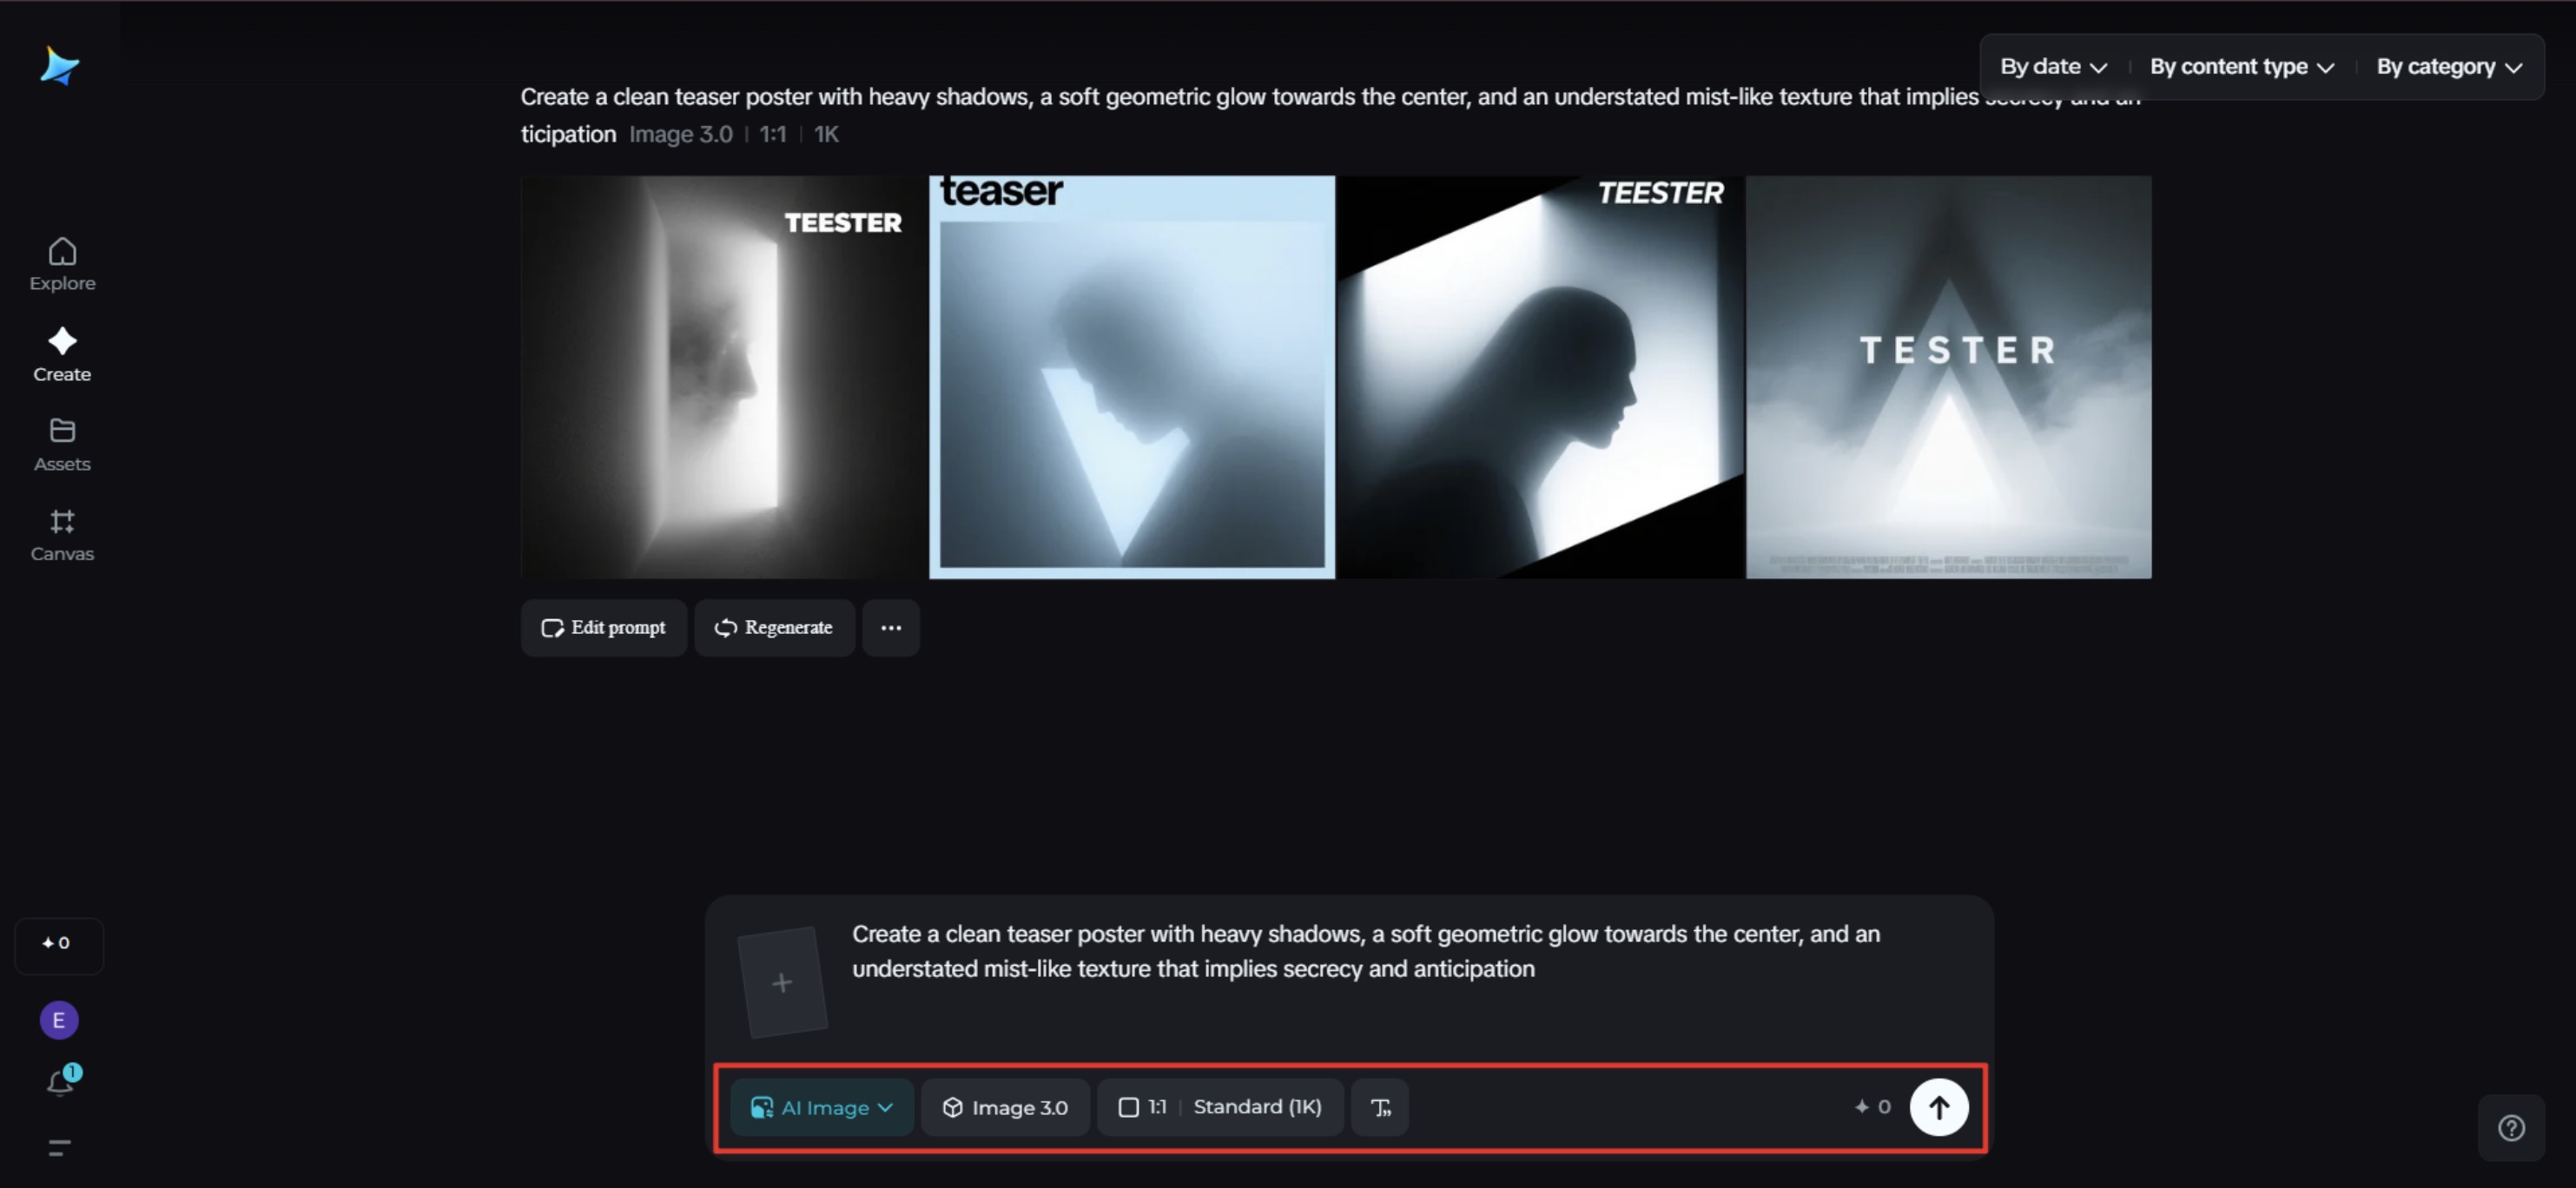
Task: Open the By content type dropdown
Action: (2241, 67)
